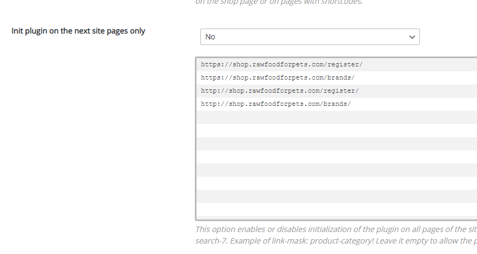
Task: Click the "No" value text in the select box
Action: [x=210, y=37]
